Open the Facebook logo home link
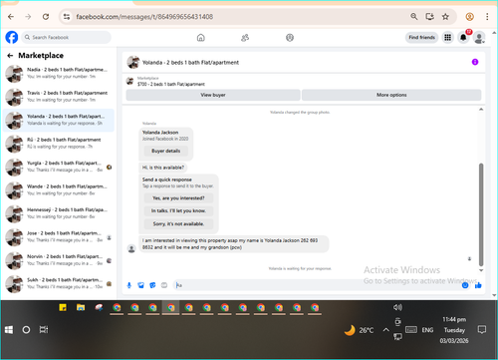498x360 pixels. [x=12, y=37]
